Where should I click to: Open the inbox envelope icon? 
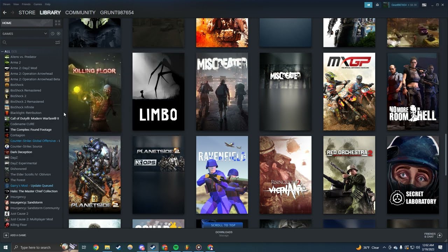377,5
